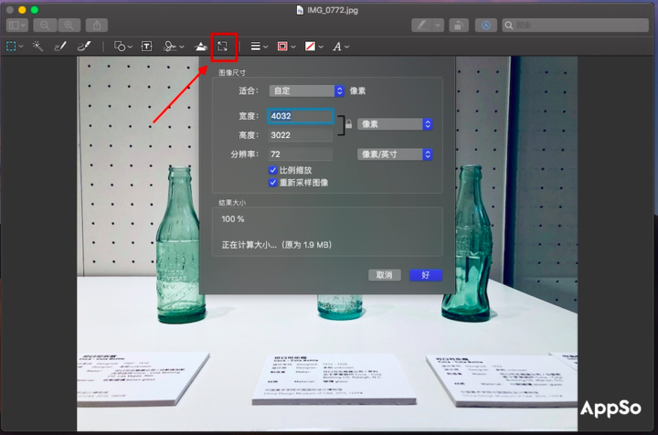Screen dimensions: 658x435
Task: Choose the Sketch pen tool
Action: point(61,46)
